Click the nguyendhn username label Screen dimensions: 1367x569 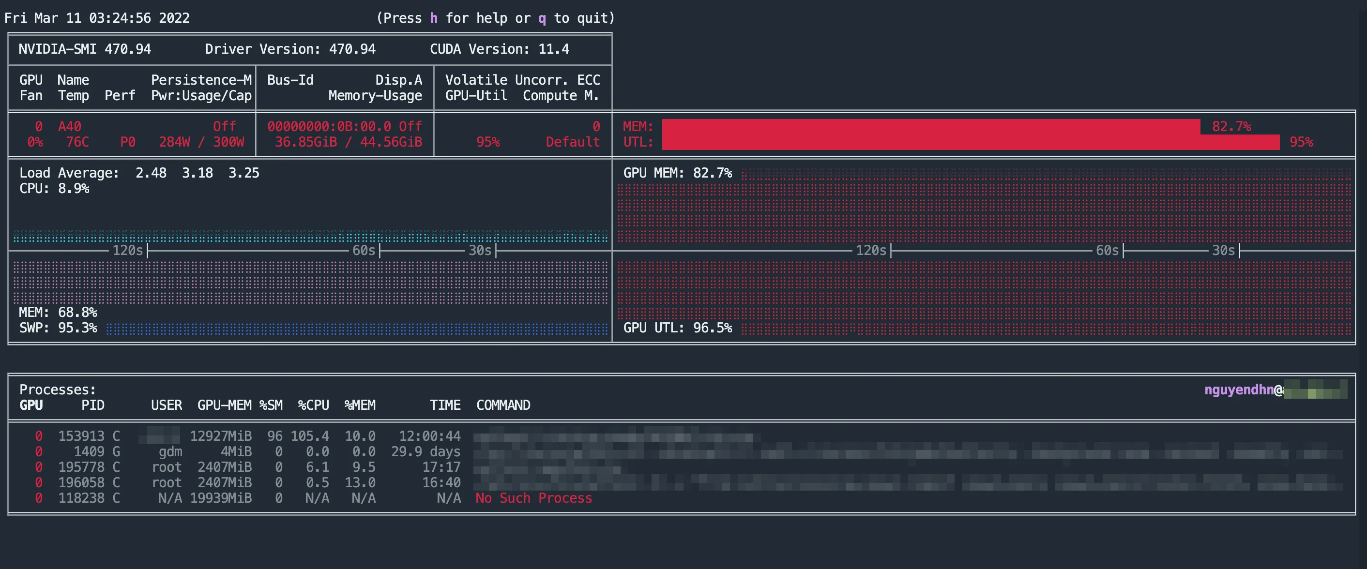point(1239,390)
